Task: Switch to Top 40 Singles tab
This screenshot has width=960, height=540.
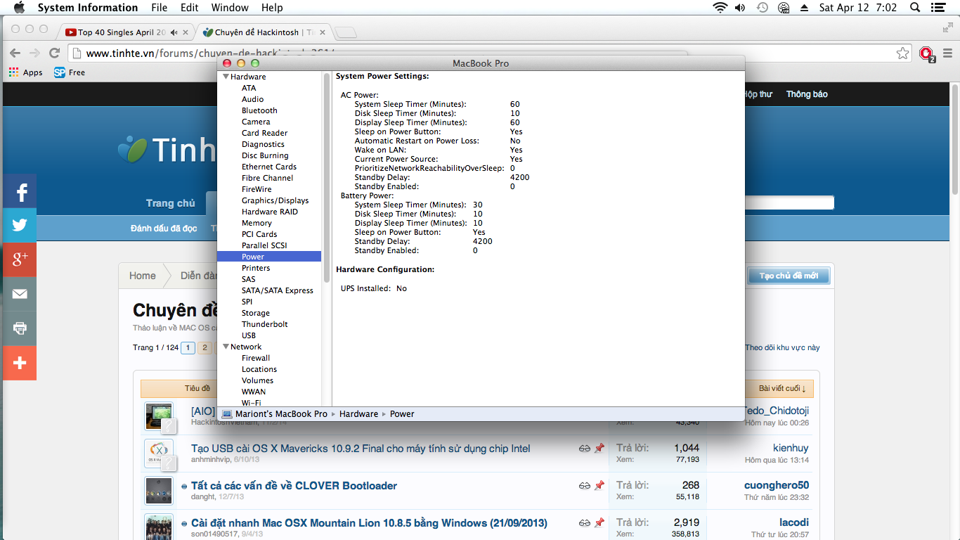Action: coord(122,32)
